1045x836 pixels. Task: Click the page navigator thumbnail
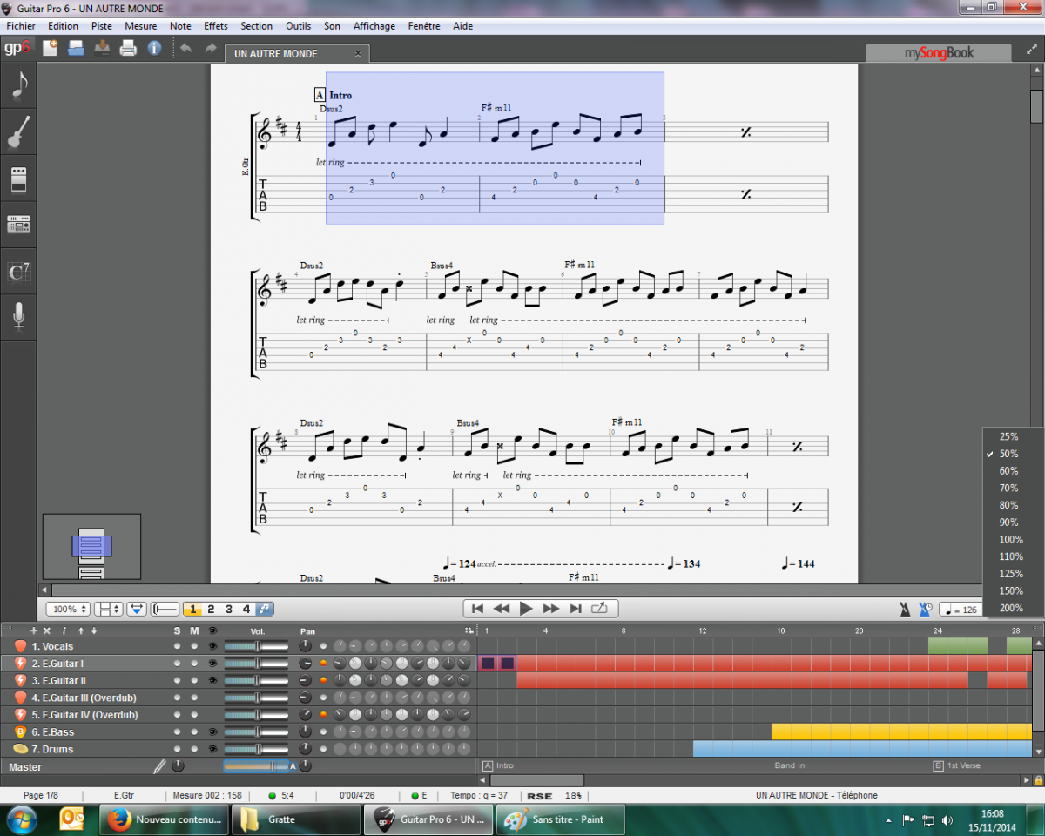[x=91, y=547]
